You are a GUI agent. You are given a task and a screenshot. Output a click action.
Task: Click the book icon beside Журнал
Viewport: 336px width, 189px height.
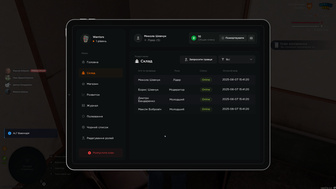pos(83,106)
